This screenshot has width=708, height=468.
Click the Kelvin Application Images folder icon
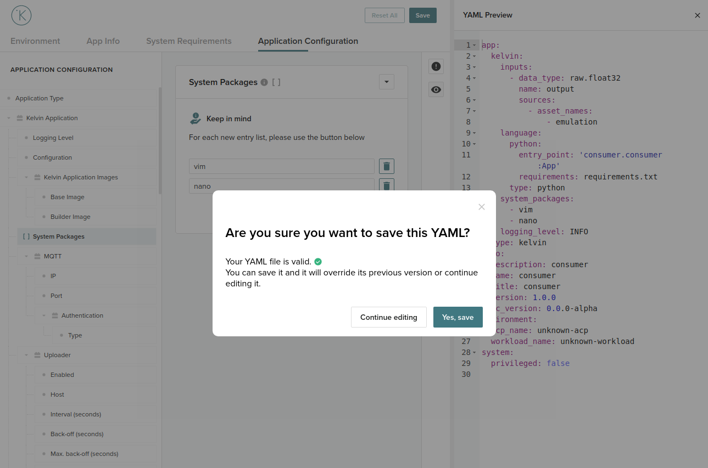click(x=37, y=177)
